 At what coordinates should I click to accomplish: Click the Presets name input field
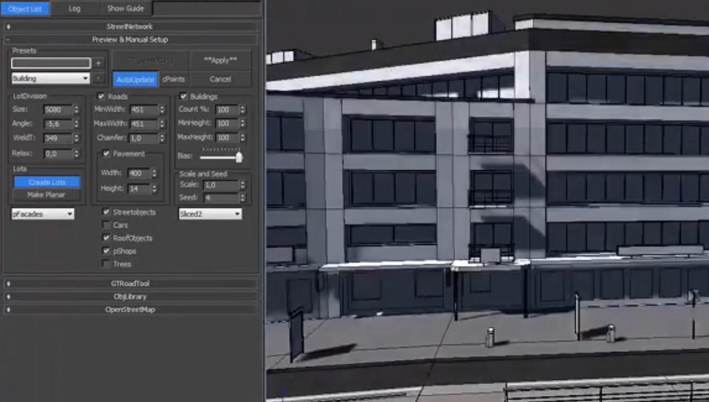tap(51, 63)
